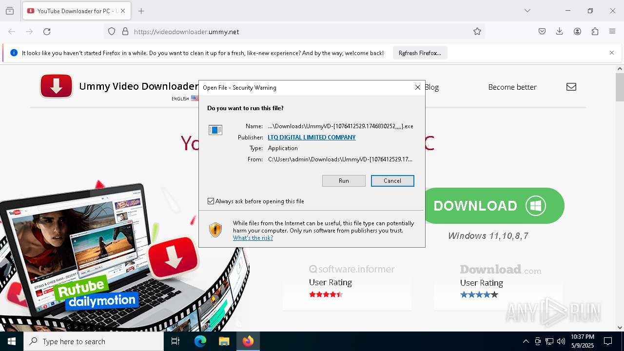Open Task View on taskbar
The height and width of the screenshot is (351, 624).
pyautogui.click(x=175, y=341)
